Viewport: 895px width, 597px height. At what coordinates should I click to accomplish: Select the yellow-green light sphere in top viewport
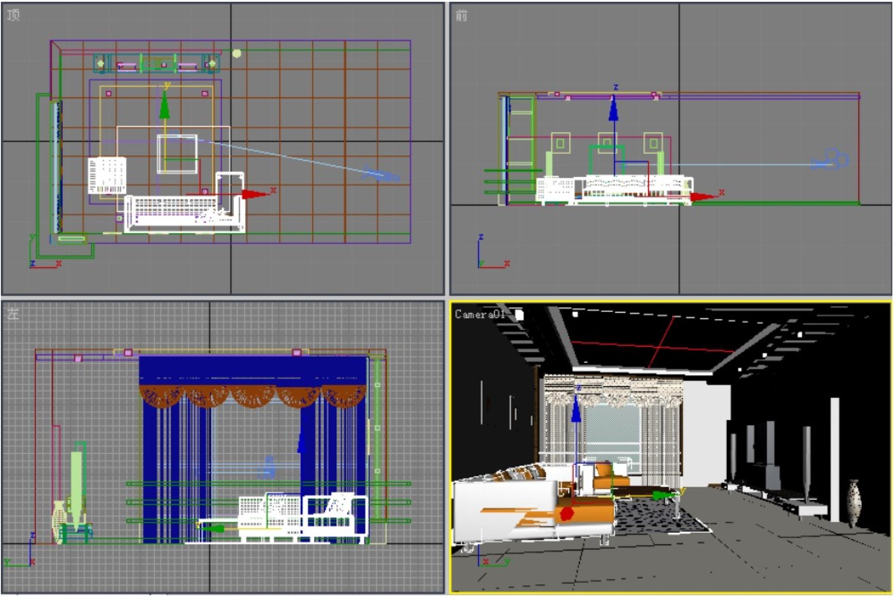pyautogui.click(x=237, y=54)
